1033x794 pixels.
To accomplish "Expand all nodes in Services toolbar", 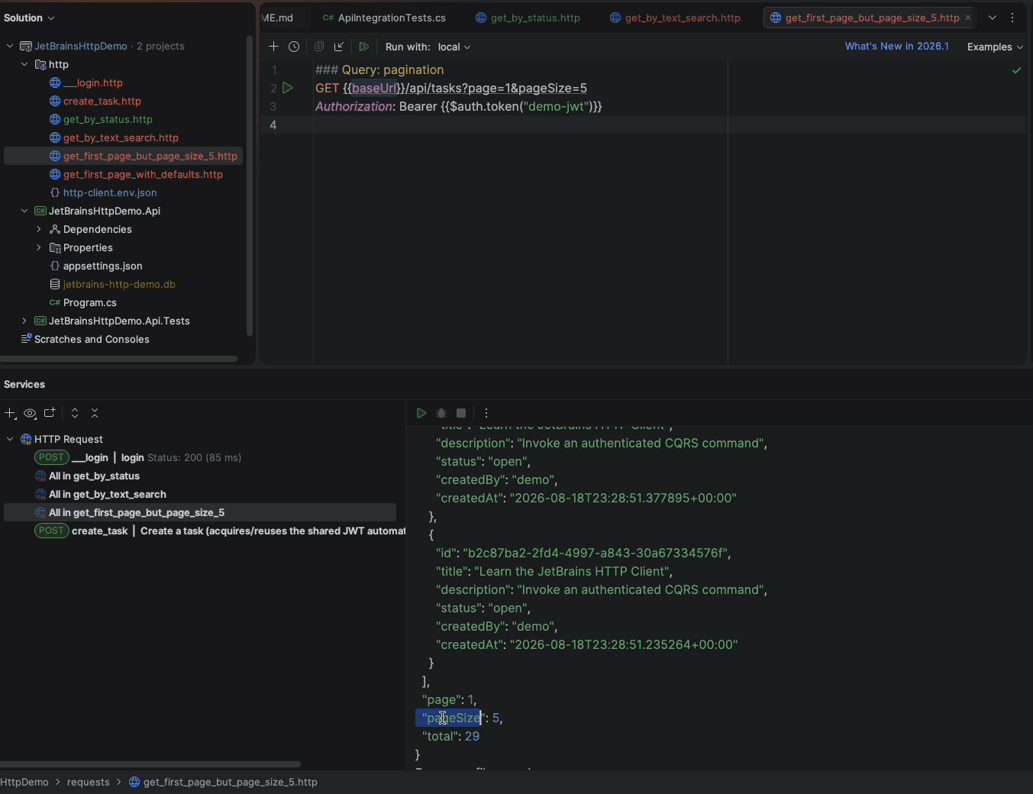I will [75, 413].
